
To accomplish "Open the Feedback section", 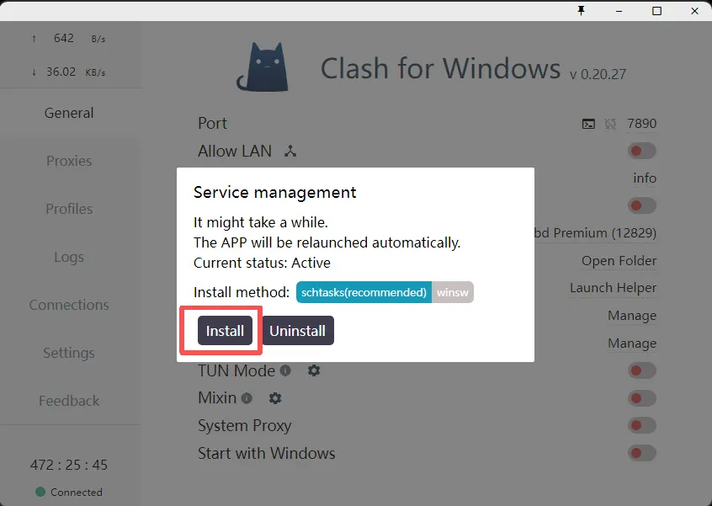I will click(69, 401).
